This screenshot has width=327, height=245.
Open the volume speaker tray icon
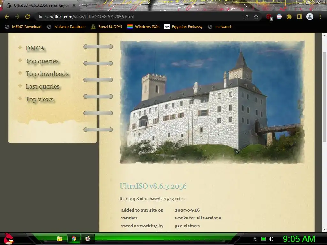(x=271, y=239)
